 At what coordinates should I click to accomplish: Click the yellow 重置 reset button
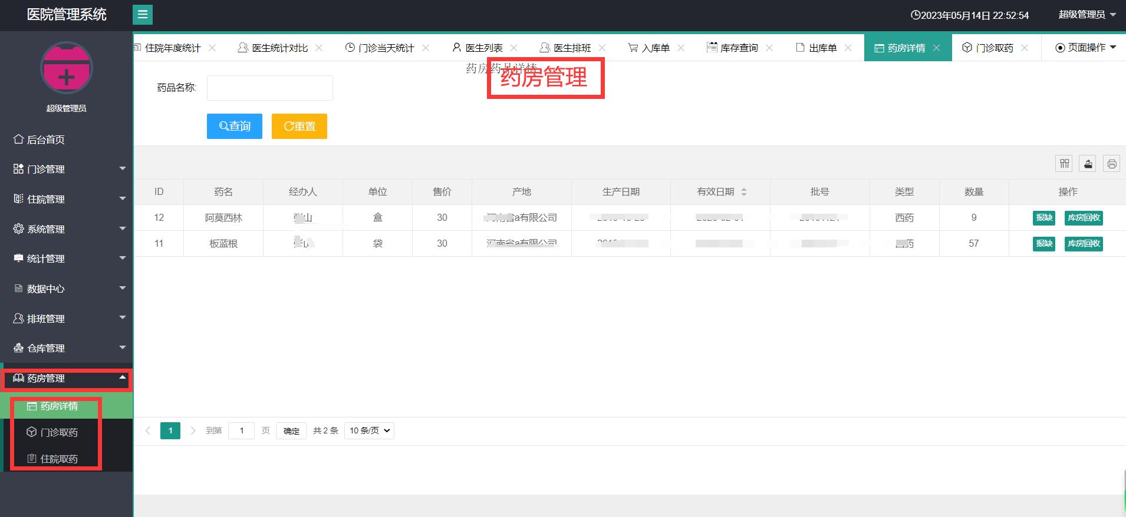click(299, 126)
